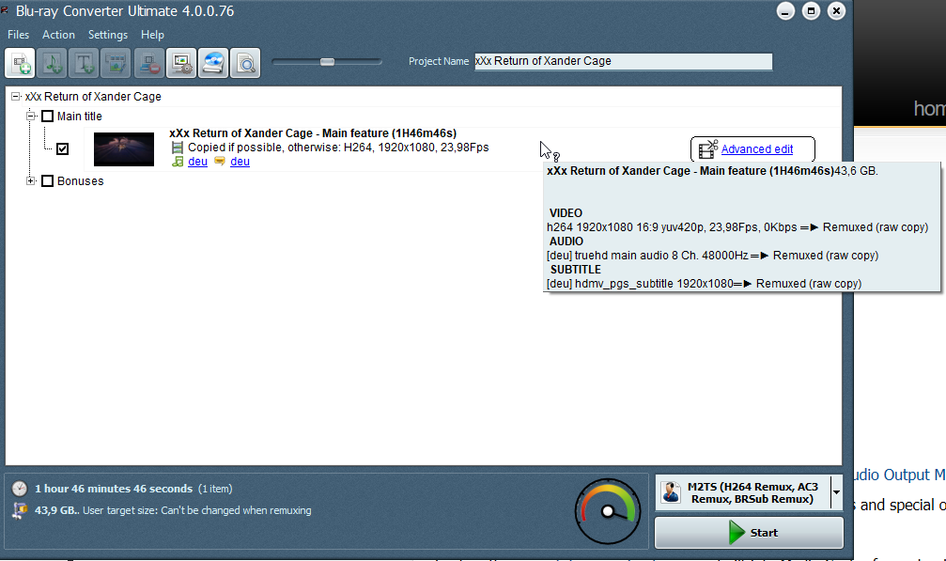Click the edit chapters/thumbnails toolbar icon
The width and height of the screenshot is (946, 561).
click(116, 63)
